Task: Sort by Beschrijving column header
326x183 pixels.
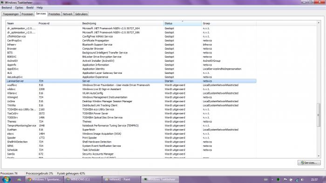Action: (122, 23)
